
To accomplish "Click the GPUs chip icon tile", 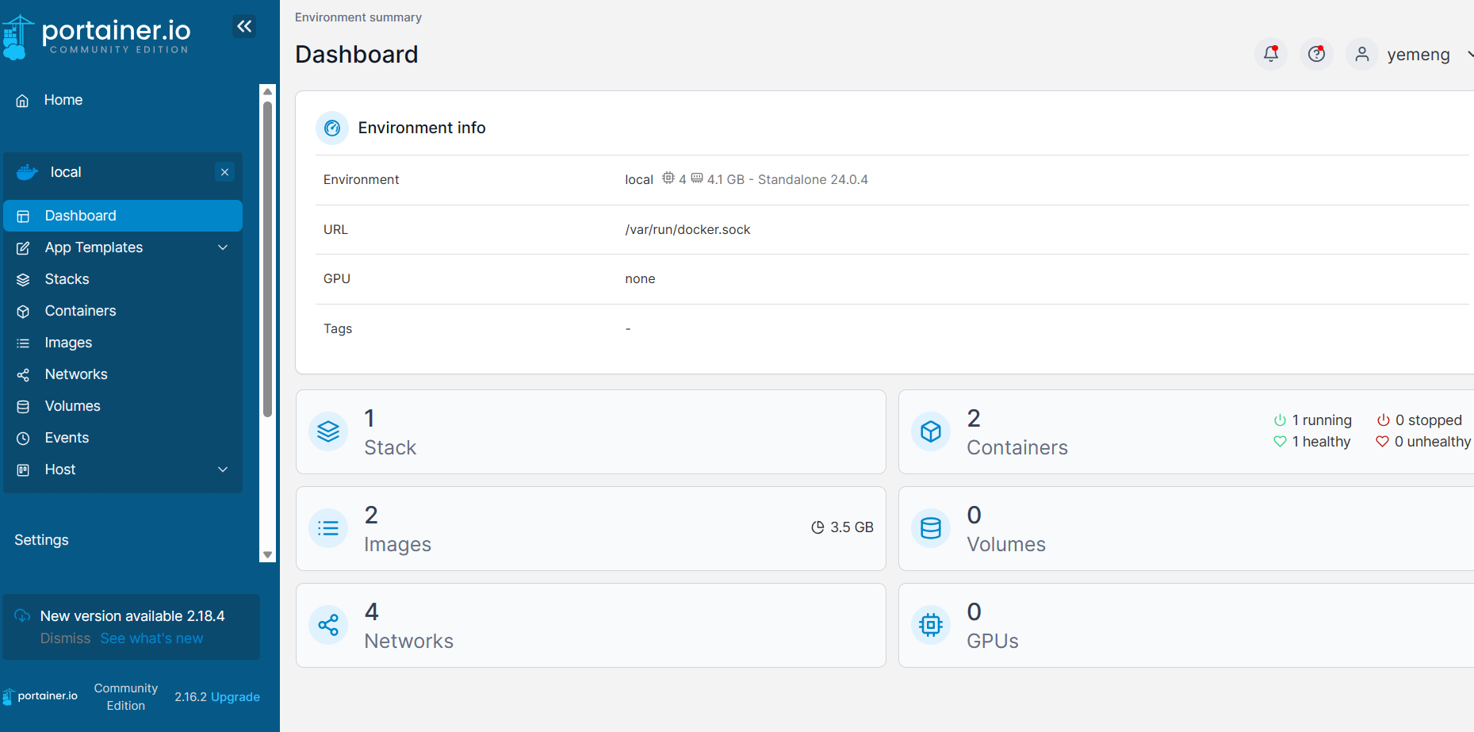I will 931,625.
